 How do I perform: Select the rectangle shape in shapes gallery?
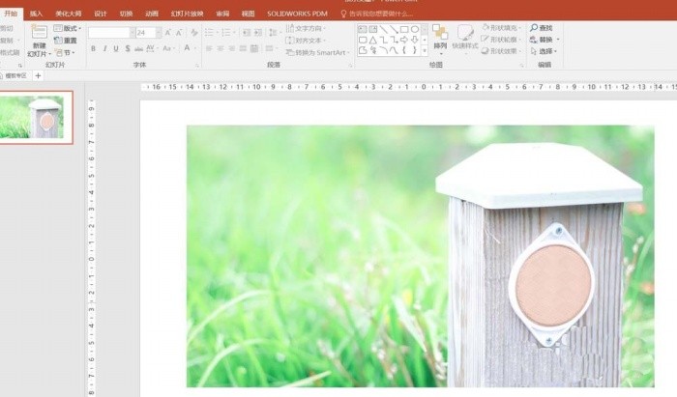404,29
